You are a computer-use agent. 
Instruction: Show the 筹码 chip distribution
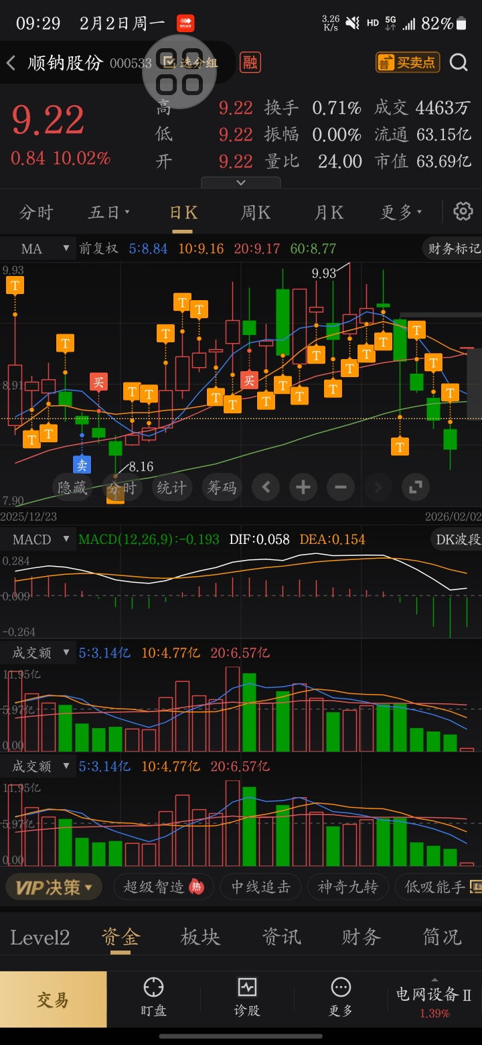pos(222,487)
